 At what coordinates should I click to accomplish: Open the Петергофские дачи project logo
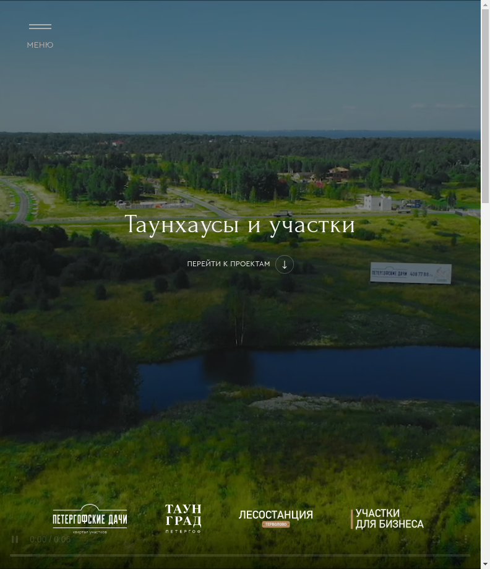pos(90,519)
